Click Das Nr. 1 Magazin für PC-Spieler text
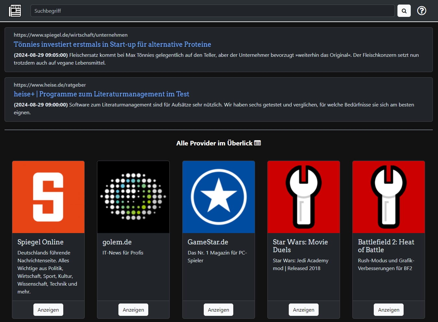The image size is (438, 322). 217,257
